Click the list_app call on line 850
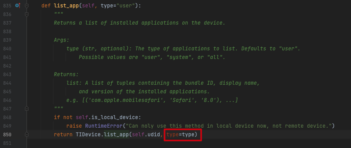 [116, 135]
